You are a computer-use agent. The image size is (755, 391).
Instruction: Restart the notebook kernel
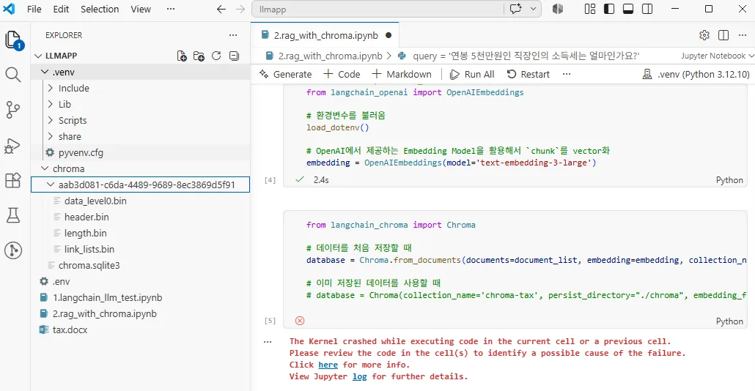[528, 74]
